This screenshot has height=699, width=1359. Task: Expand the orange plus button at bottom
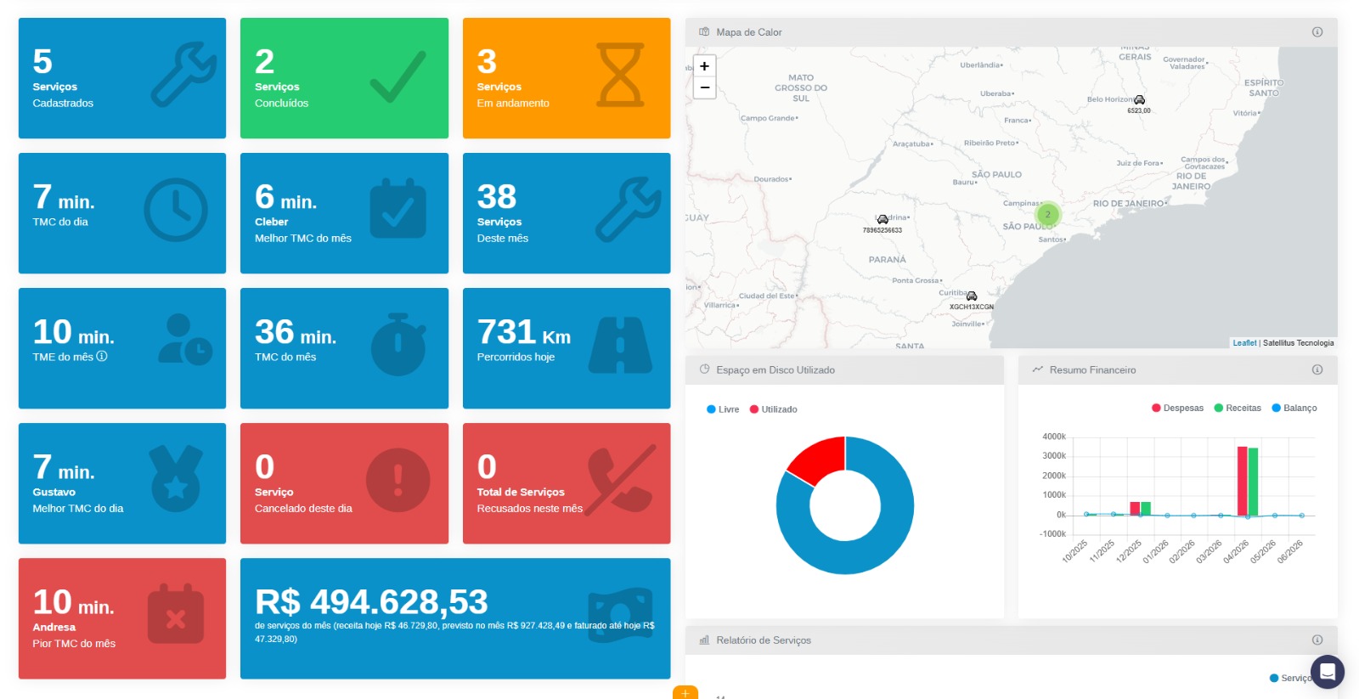[x=685, y=693]
